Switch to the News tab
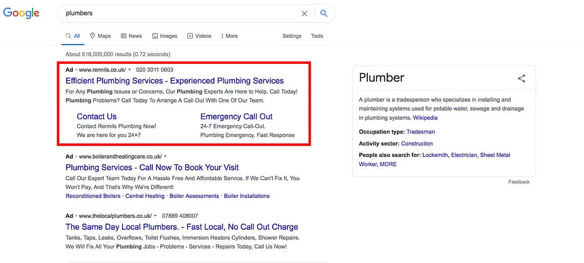Screen dimensions: 584x263 (131, 36)
